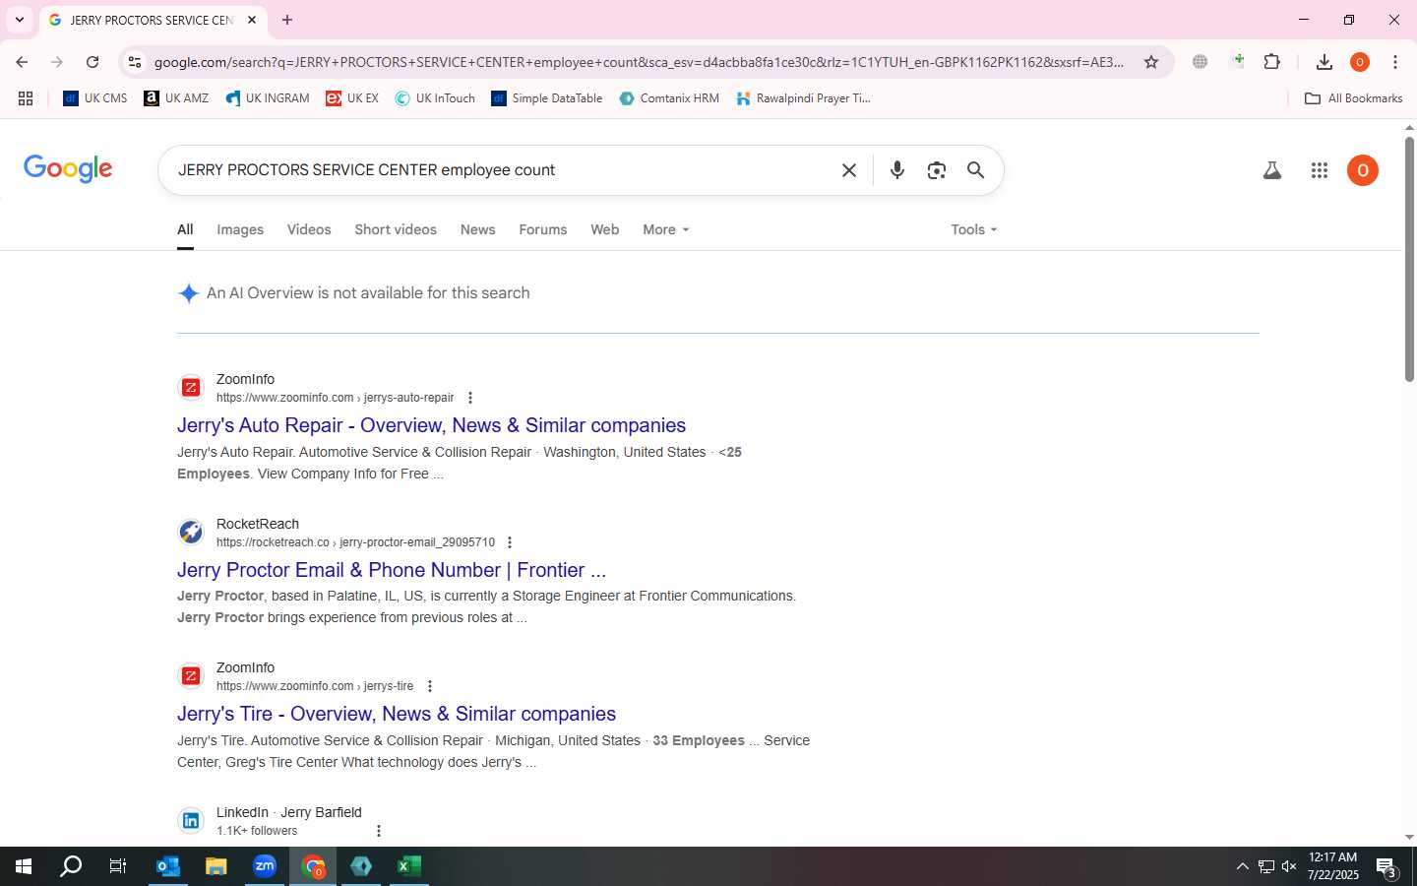The width and height of the screenshot is (1417, 886).
Task: Open UK AMZ bookmark
Action: [176, 98]
